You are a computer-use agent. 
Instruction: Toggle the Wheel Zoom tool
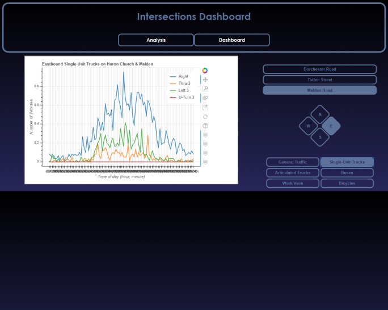(205, 98)
